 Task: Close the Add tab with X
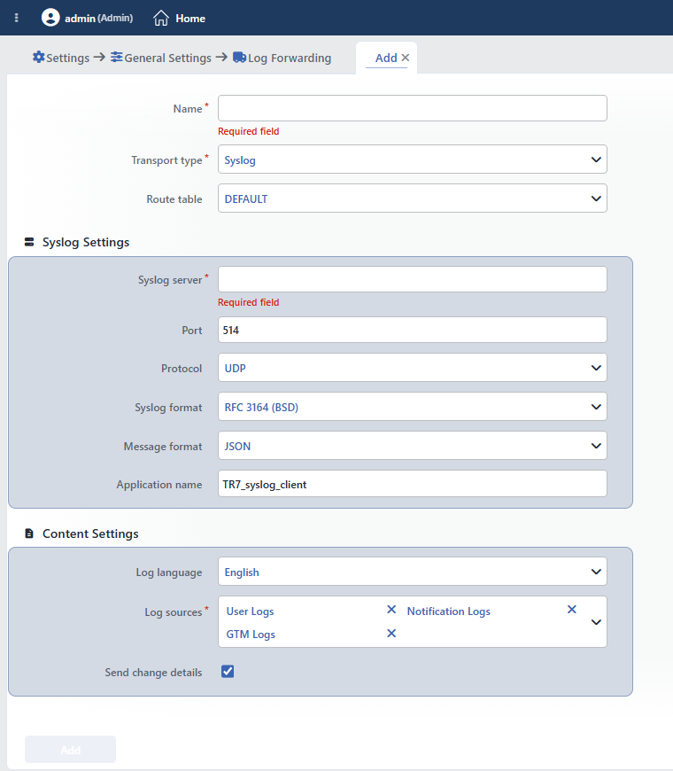click(x=406, y=58)
